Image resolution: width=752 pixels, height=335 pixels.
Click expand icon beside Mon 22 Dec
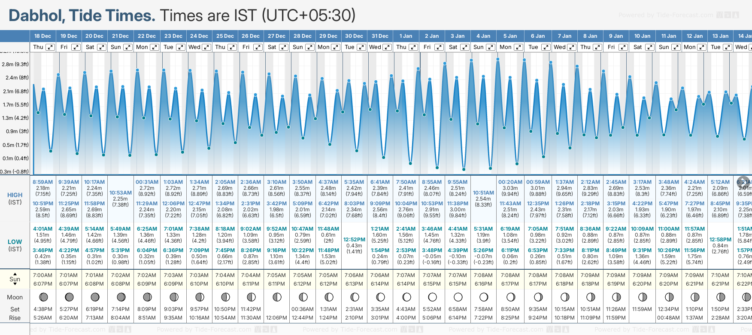[x=154, y=47]
